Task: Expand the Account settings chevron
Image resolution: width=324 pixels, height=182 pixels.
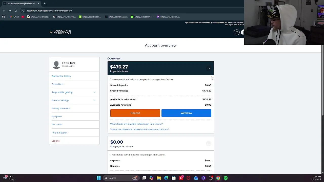Action: (x=94, y=100)
